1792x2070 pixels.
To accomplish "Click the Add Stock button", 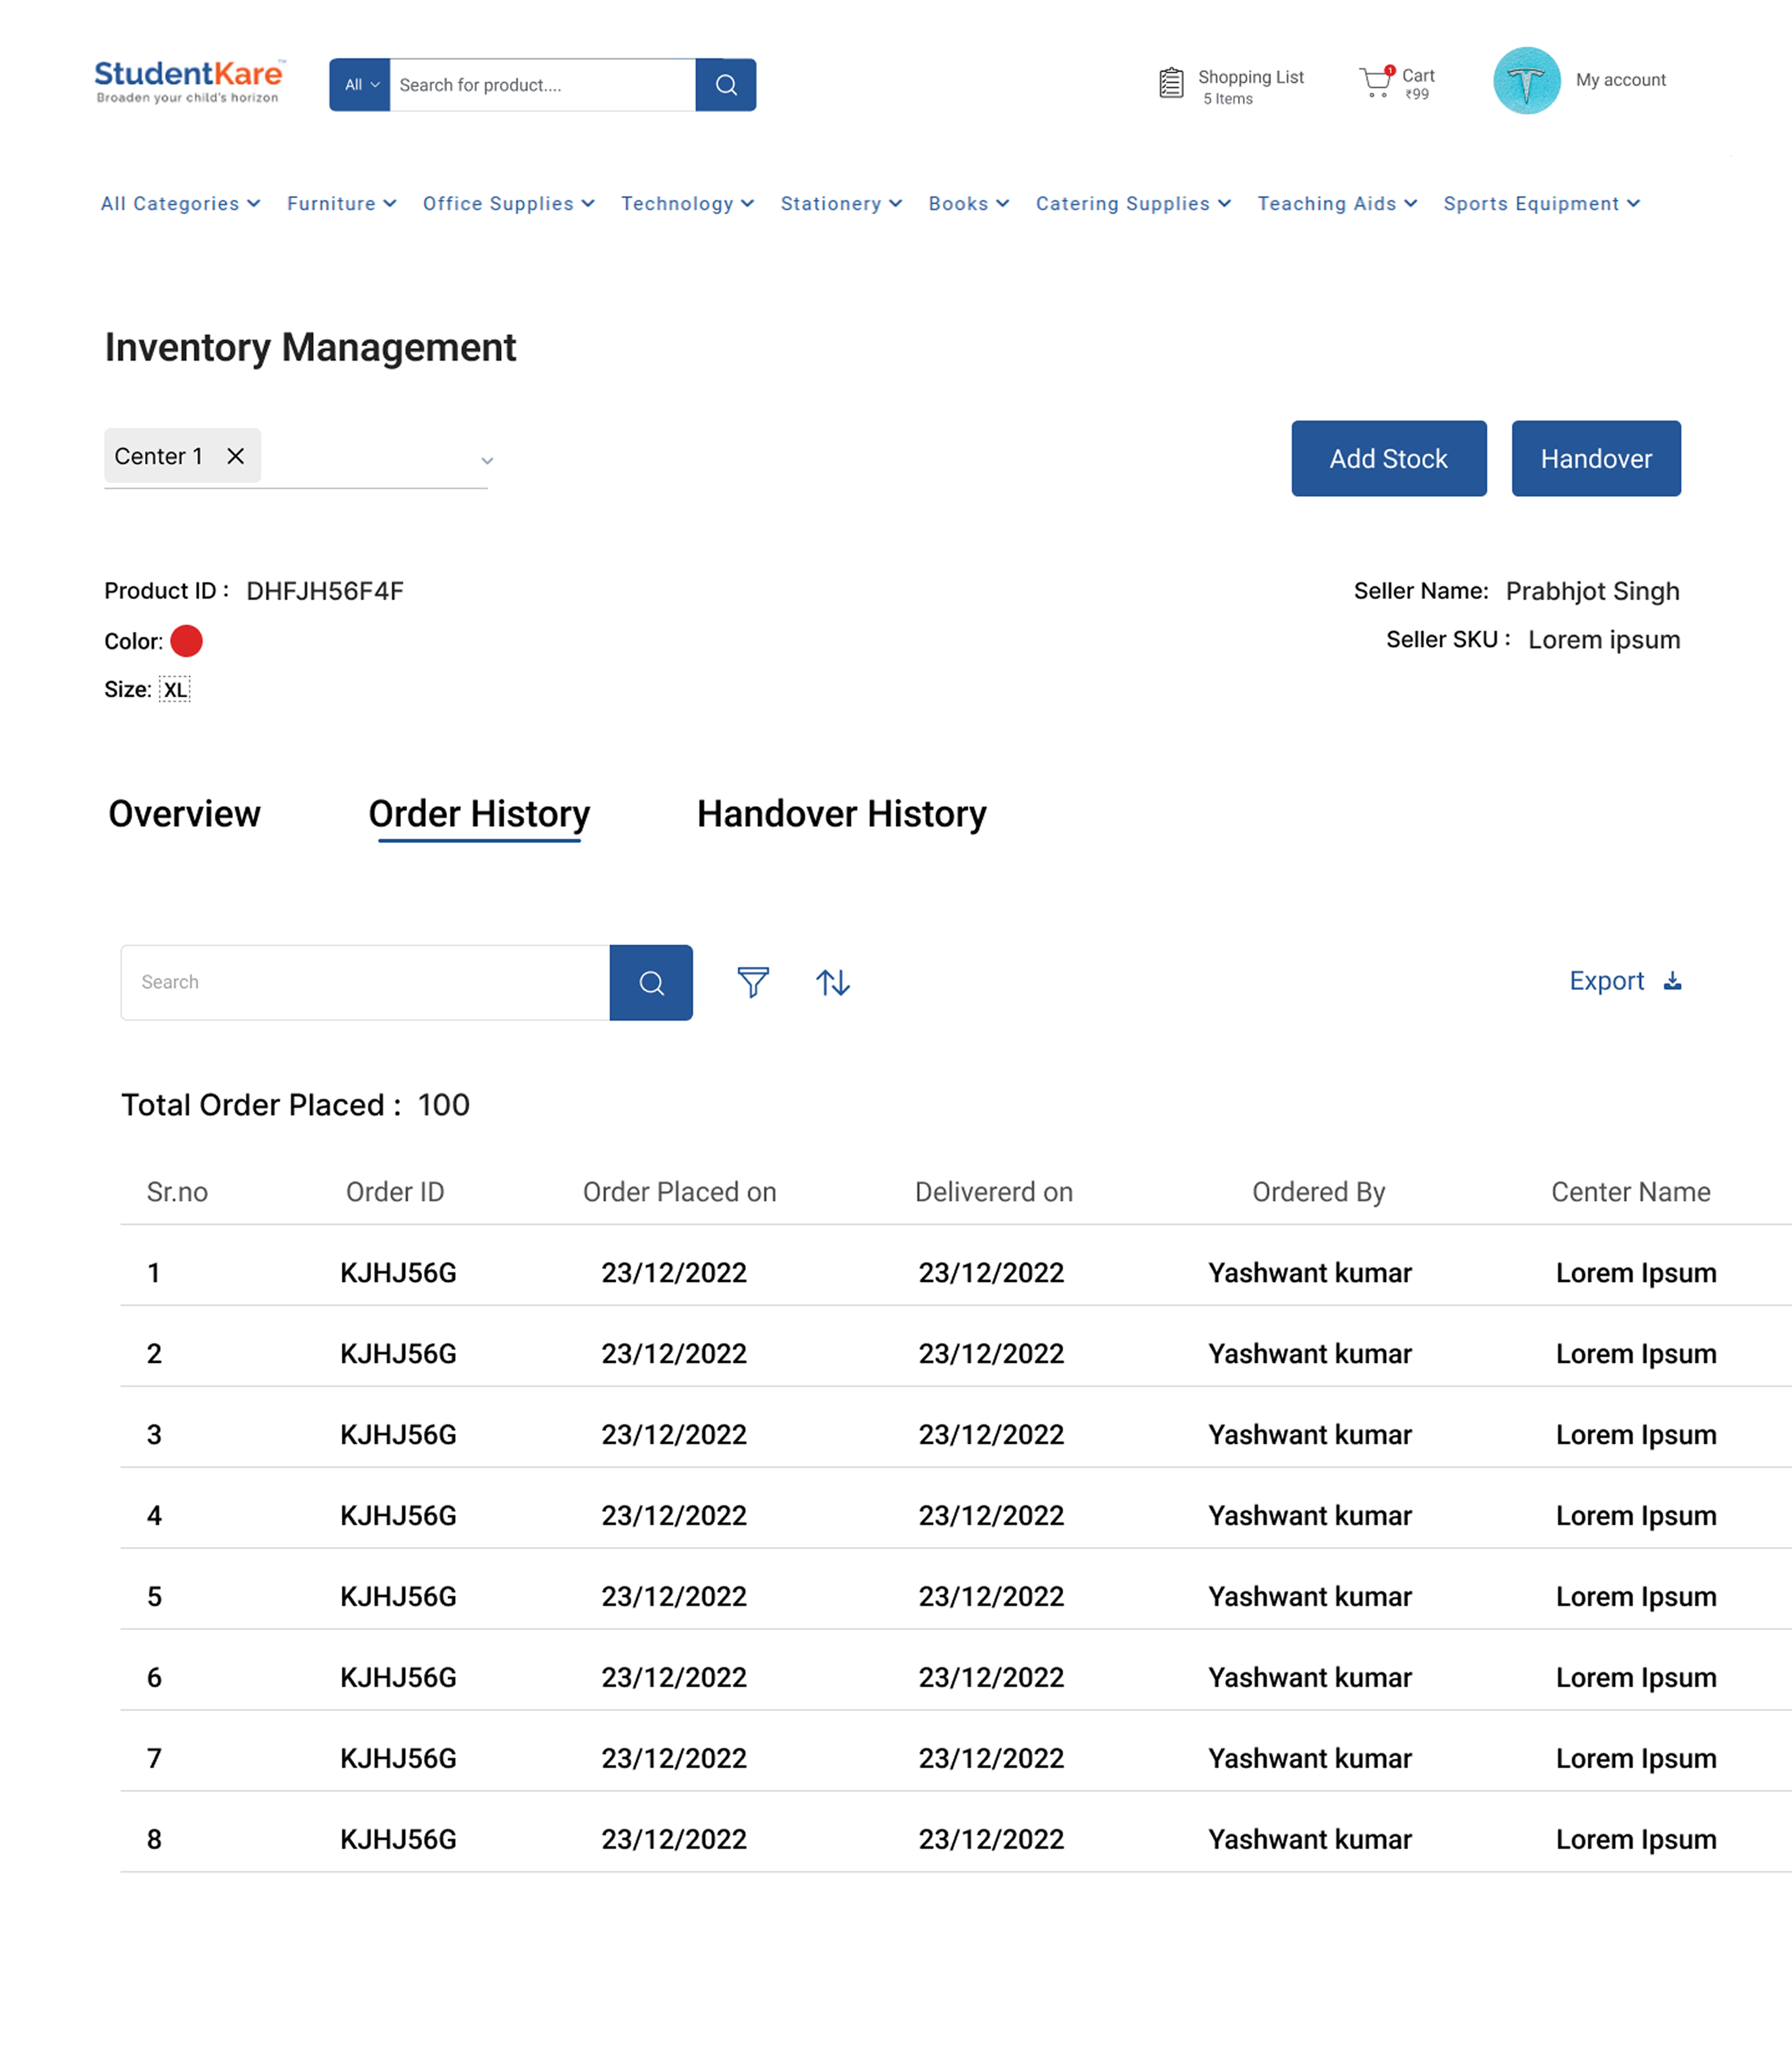I will coord(1388,458).
